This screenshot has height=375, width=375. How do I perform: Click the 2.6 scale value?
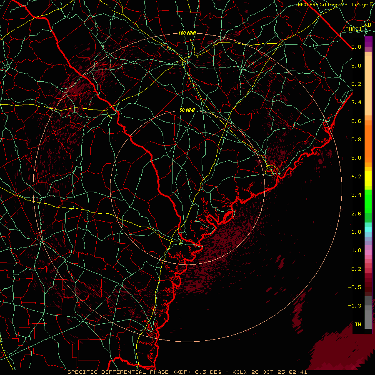coord(356,214)
